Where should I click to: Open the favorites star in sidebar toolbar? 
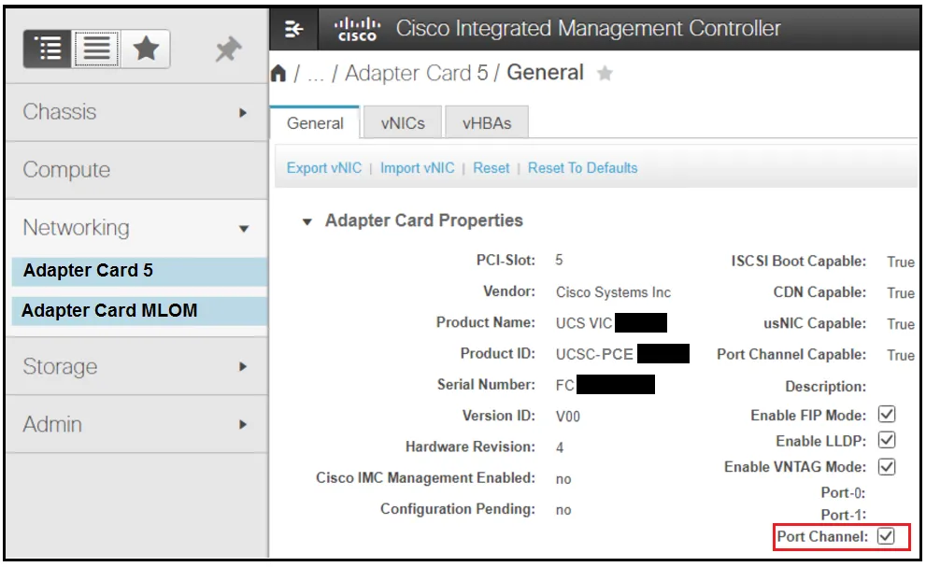[146, 49]
